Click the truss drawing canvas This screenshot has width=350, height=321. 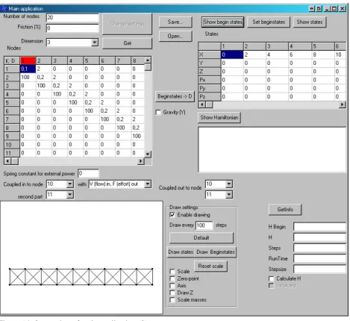pyautogui.click(x=81, y=258)
